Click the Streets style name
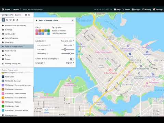Screen dimensions: 164x123 click(16, 10)
